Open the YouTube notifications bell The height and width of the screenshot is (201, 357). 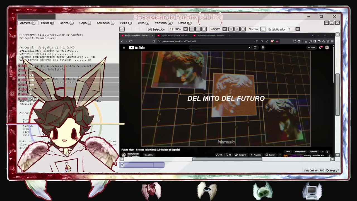320,47
